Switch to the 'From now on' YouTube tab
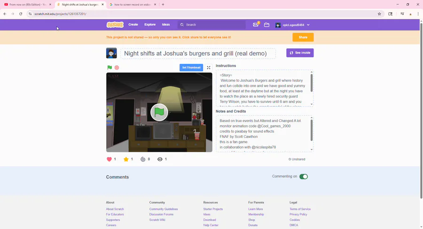 [x=28, y=5]
